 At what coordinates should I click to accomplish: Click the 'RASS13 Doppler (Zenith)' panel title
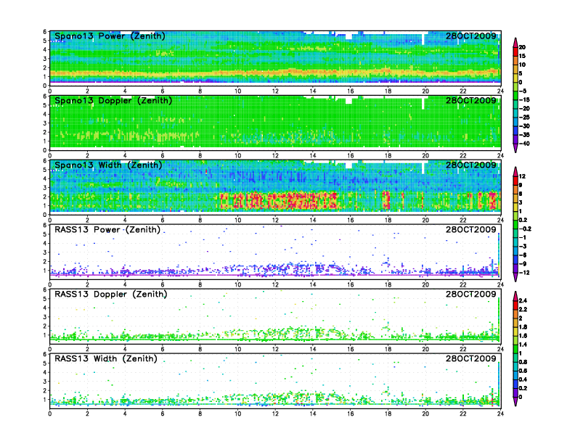pos(111,294)
